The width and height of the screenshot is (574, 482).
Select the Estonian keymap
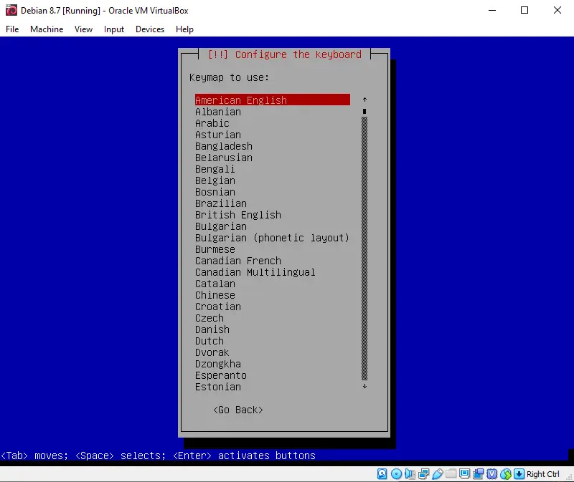point(273,387)
